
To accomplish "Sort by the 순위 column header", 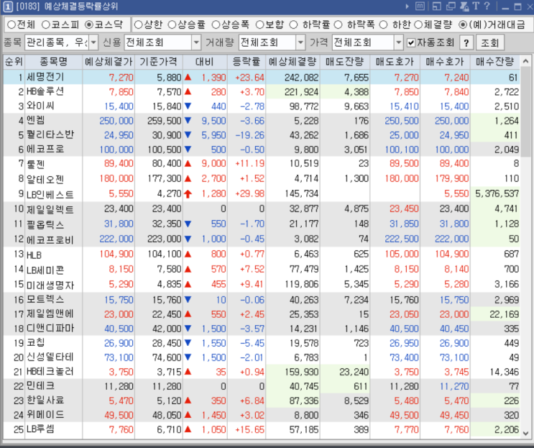I will [x=14, y=62].
